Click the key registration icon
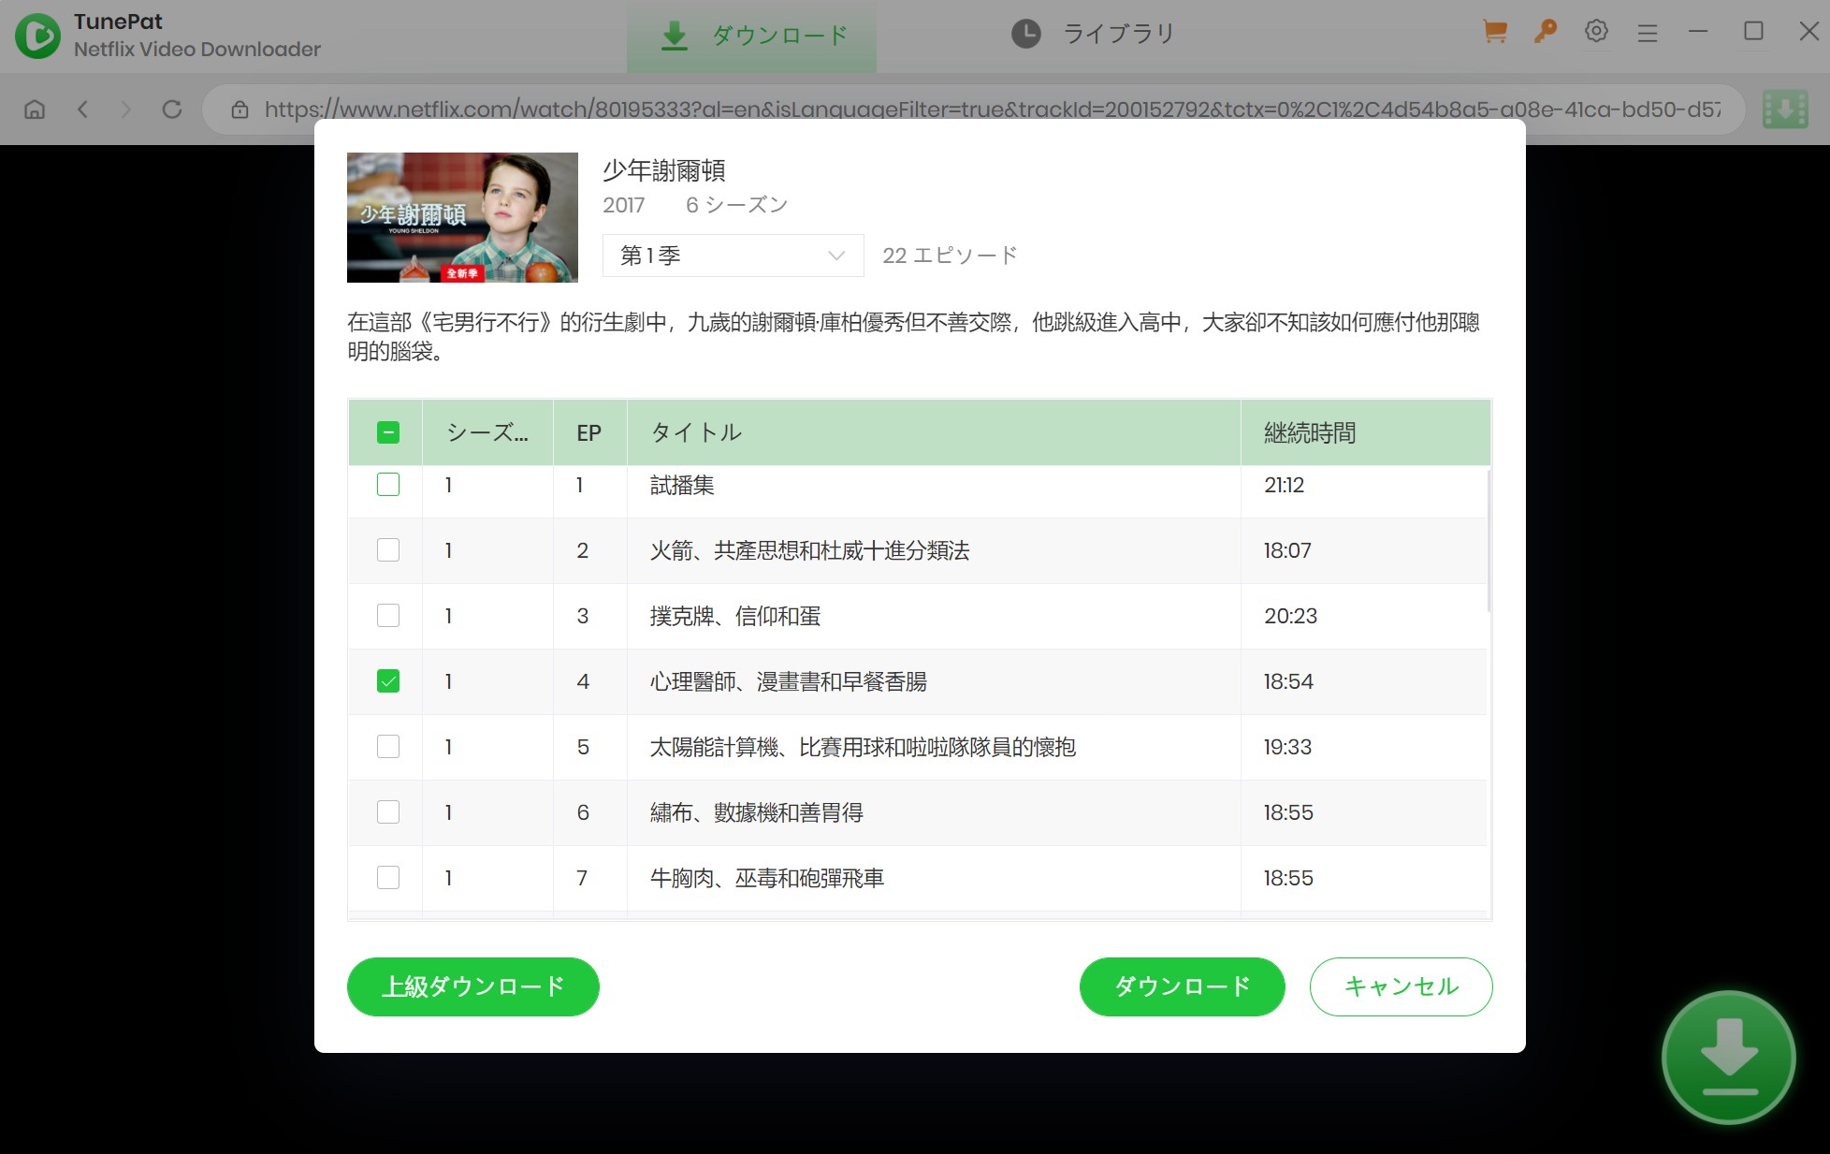1830x1154 pixels. [1546, 32]
